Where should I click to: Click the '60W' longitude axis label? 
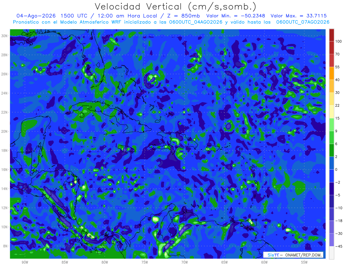pyautogui.click(x=264, y=262)
